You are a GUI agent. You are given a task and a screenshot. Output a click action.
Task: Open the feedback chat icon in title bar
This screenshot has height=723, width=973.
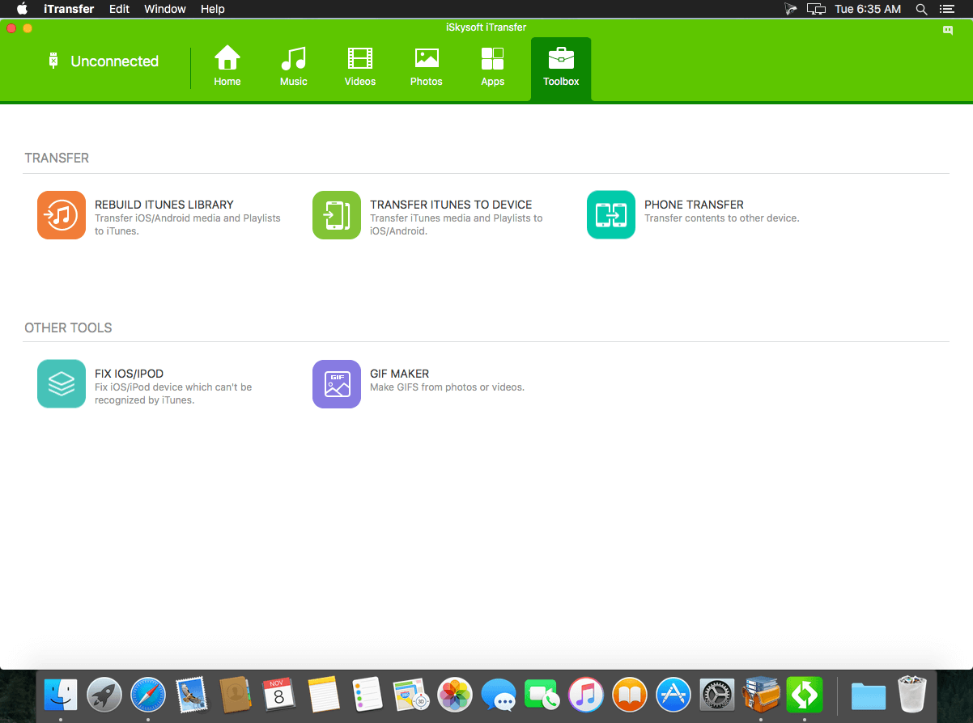tap(948, 30)
